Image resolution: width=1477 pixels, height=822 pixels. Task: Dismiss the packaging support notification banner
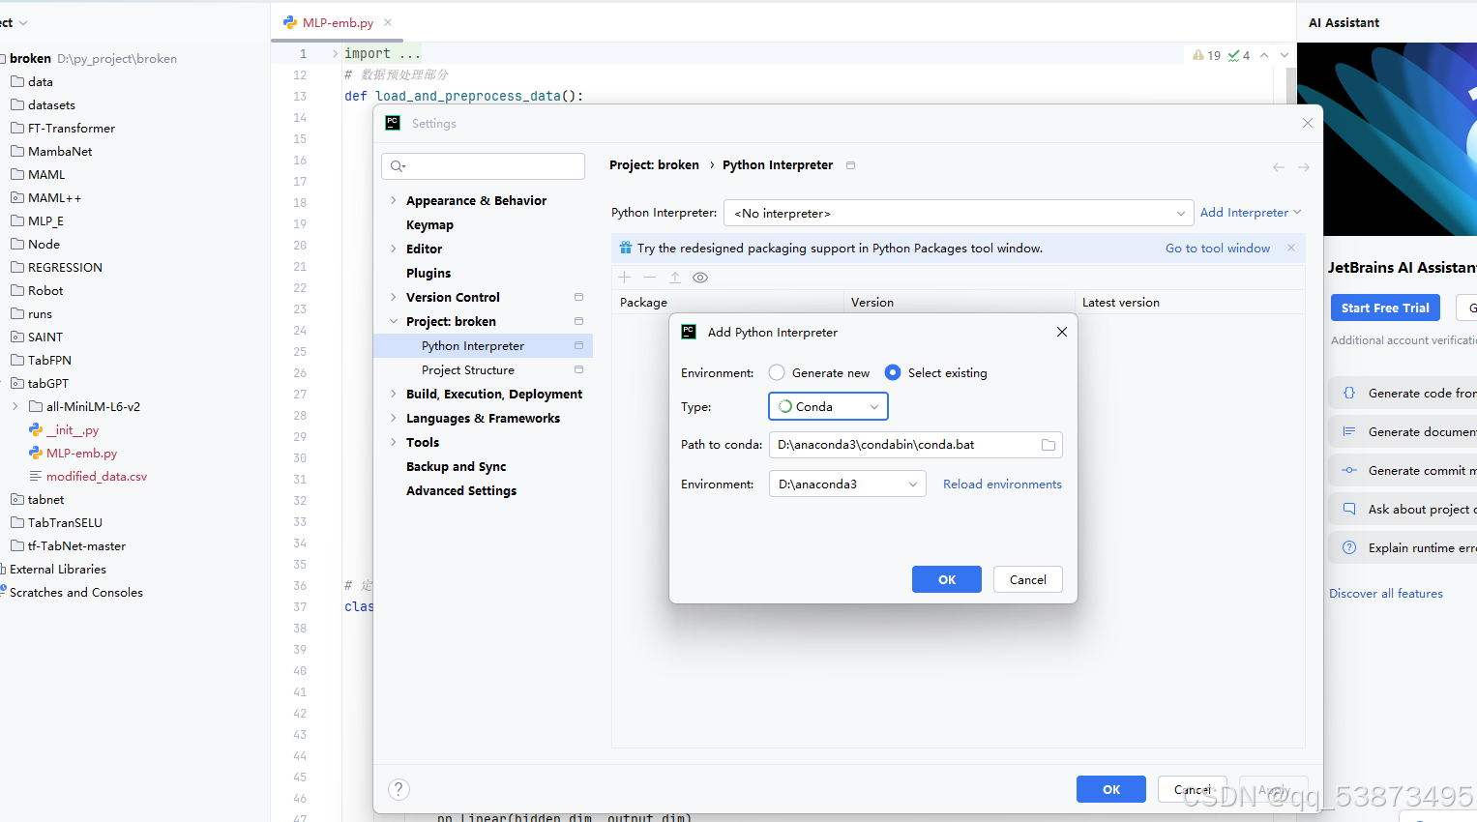1290,249
